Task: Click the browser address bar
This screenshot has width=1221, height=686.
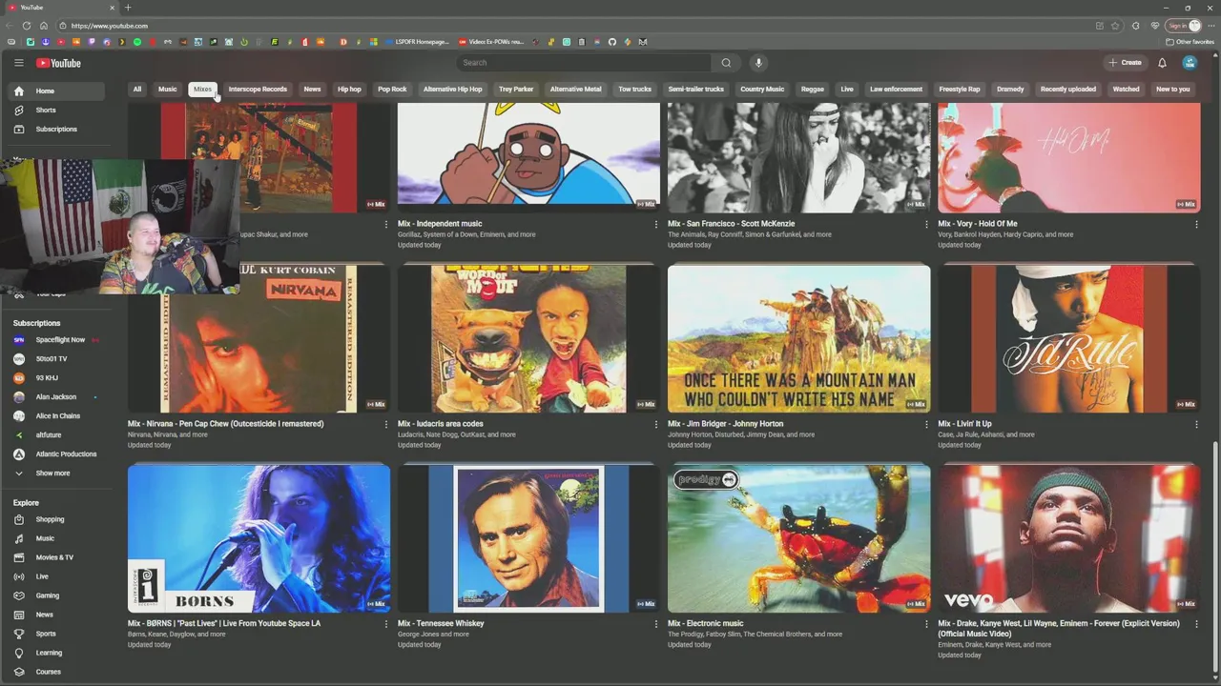Action: 572,26
